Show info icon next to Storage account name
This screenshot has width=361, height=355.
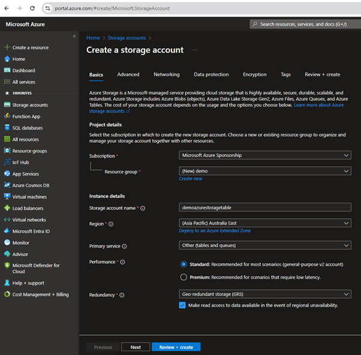pyautogui.click(x=143, y=208)
